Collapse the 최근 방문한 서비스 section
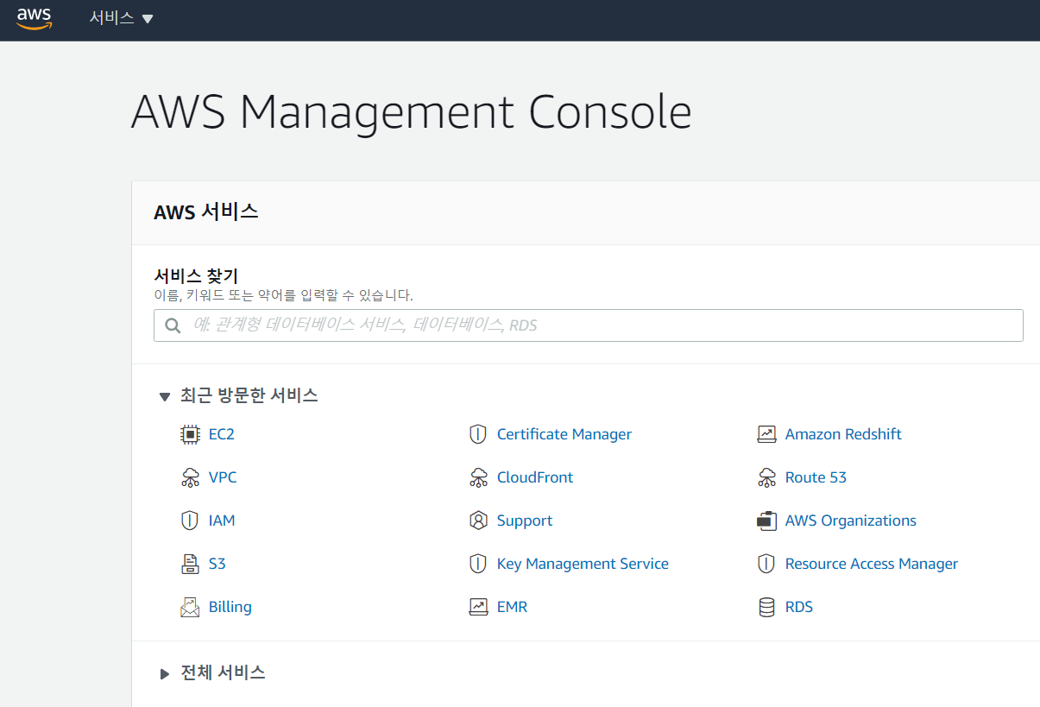 (165, 396)
